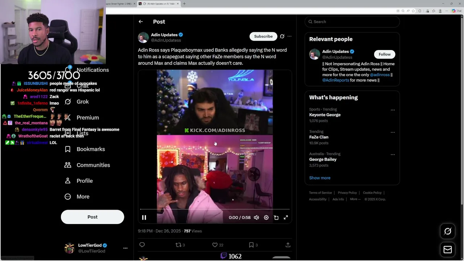The image size is (464, 261).
Task: Follow Adin Updates in Relevant people
Action: click(385, 54)
